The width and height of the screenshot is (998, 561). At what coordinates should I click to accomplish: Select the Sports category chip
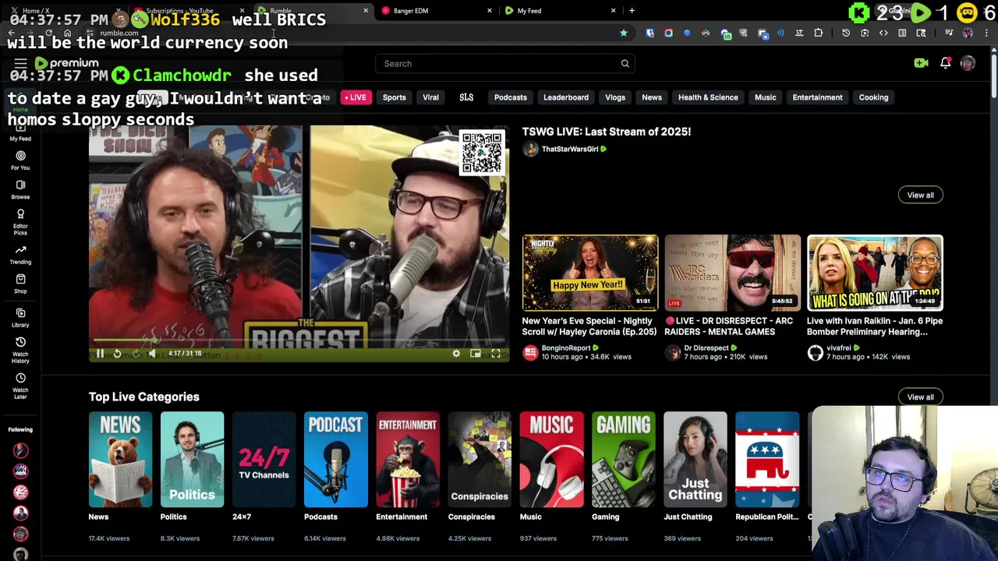(x=394, y=97)
